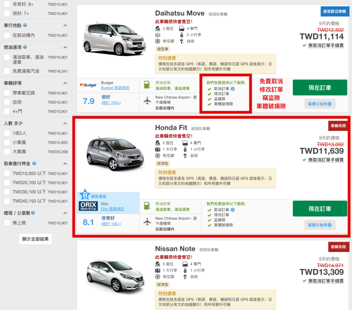Click 留著以後用 for Daihatsu Move
Image resolution: width=352 pixels, height=310 pixels.
click(320, 104)
